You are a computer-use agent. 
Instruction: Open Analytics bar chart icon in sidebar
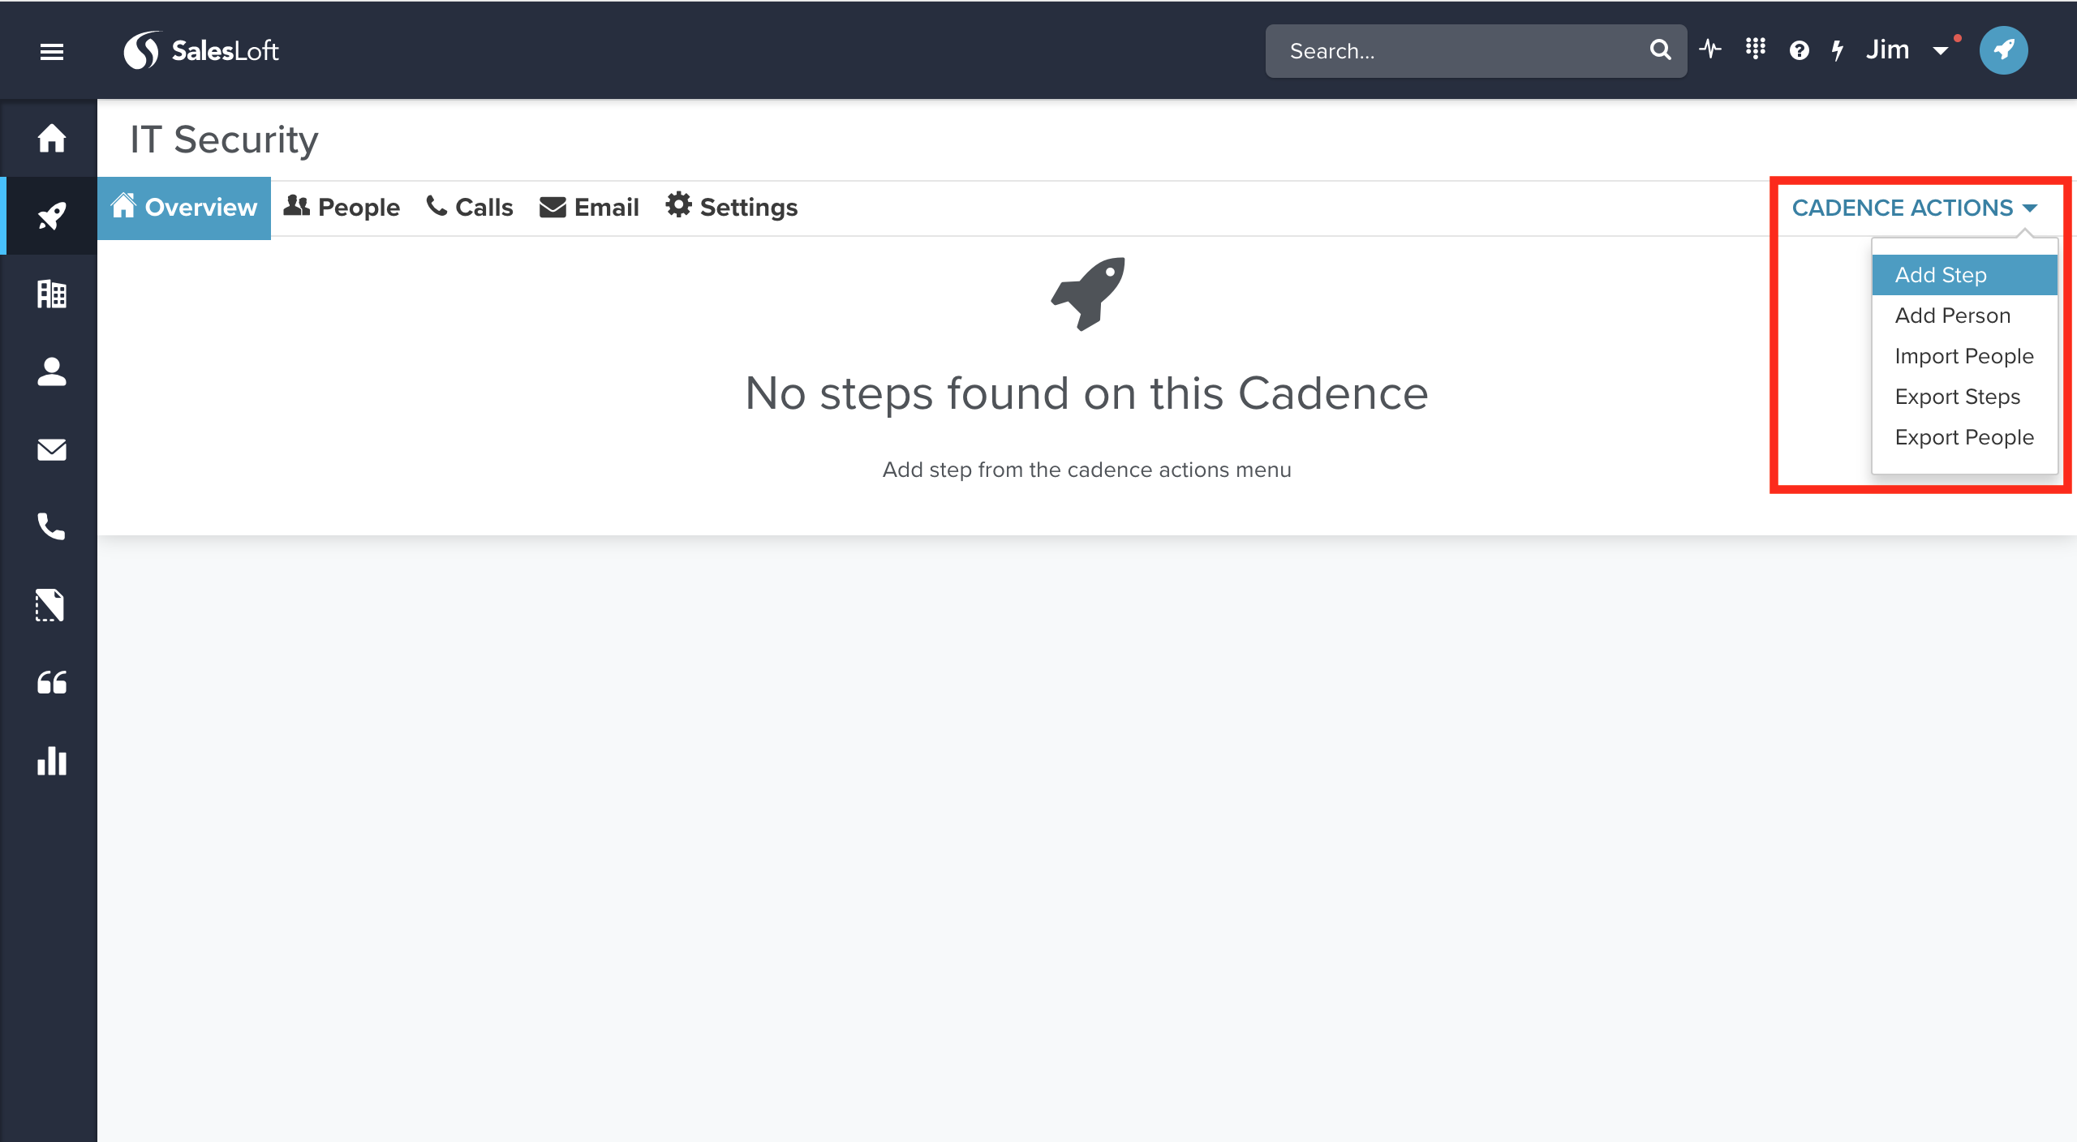52,761
